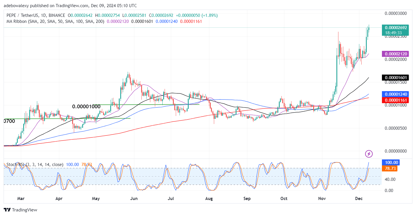Click the 0.00001000 horizontal line label
The height and width of the screenshot is (216, 416).
pos(86,107)
